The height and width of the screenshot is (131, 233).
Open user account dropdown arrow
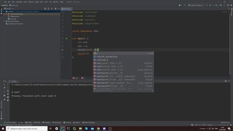[181, 5]
